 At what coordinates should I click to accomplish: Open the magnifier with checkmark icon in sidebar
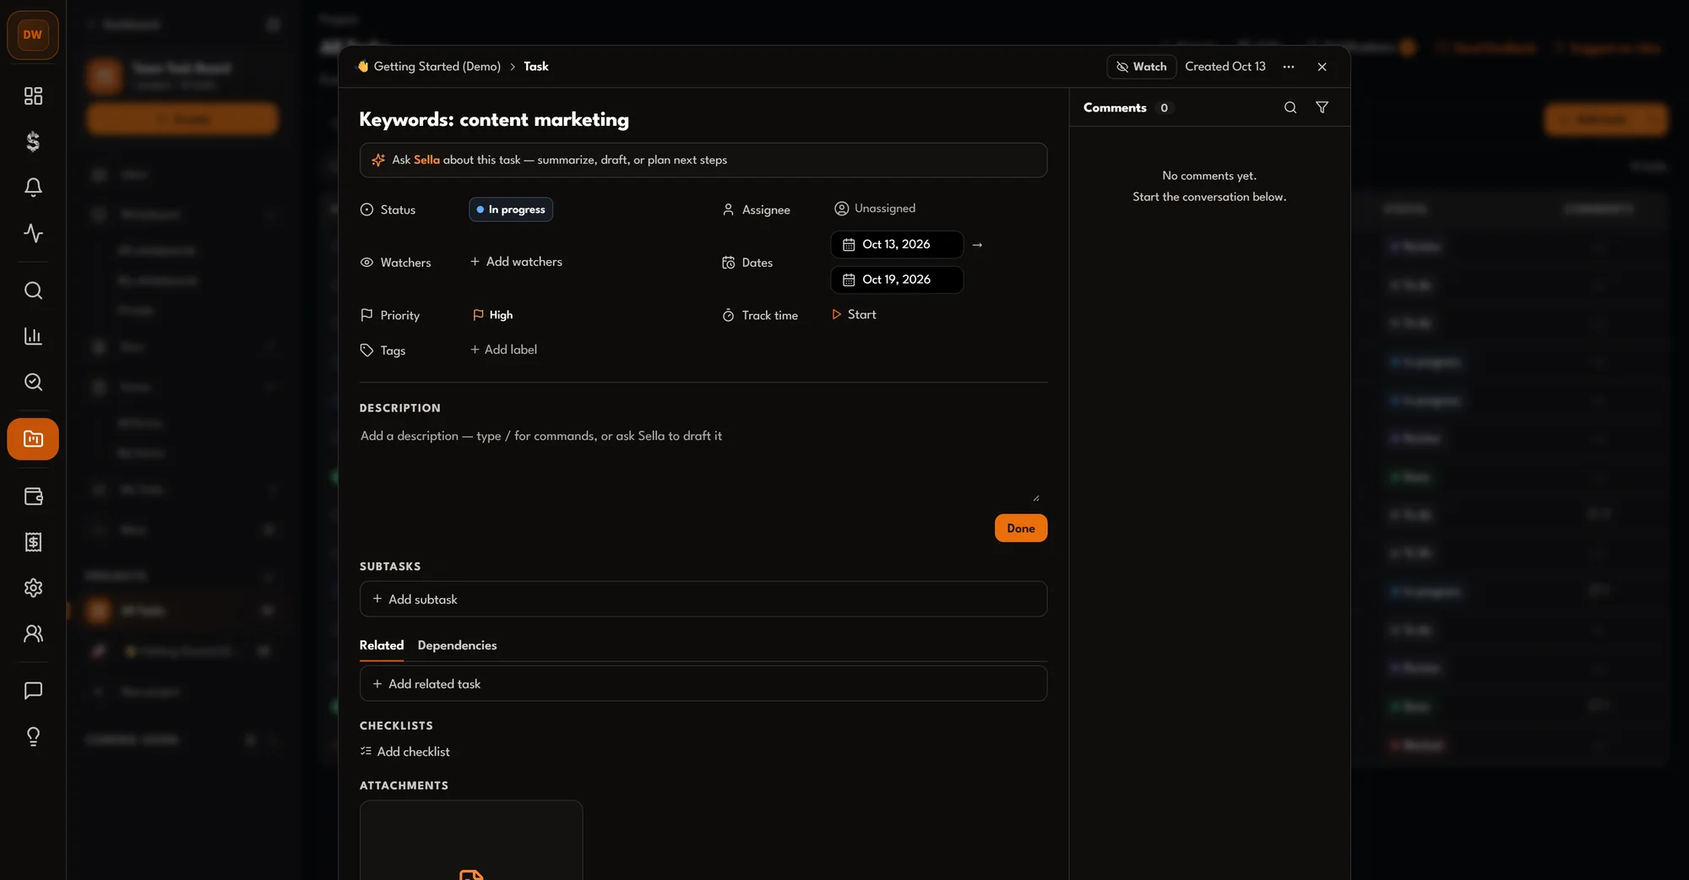(33, 382)
